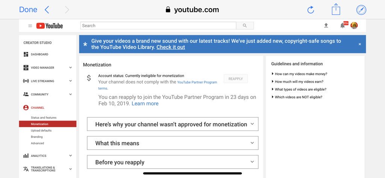Open YouTube Partner Program terms link

(158, 85)
